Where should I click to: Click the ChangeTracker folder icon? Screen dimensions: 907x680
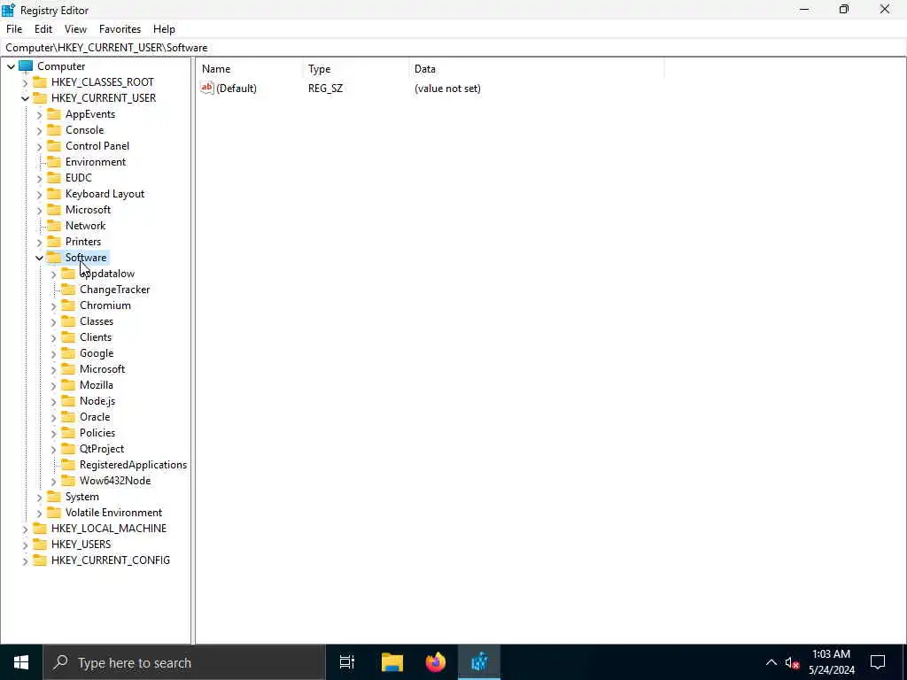coord(68,290)
